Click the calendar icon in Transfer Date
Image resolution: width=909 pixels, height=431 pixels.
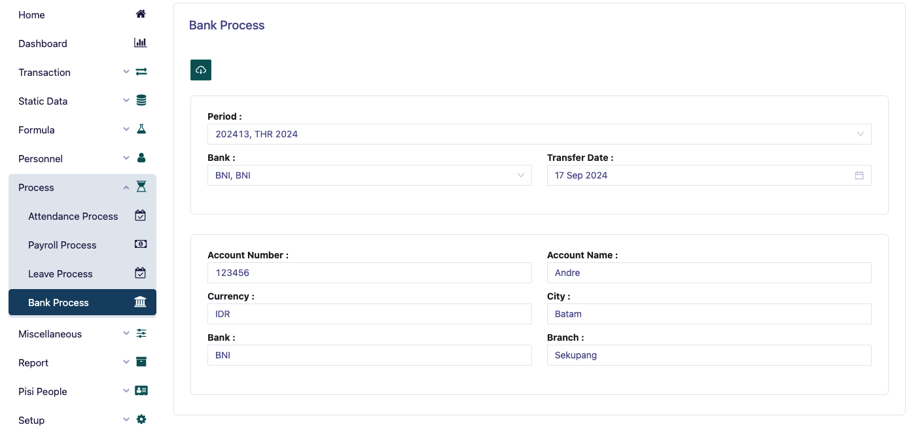point(859,175)
